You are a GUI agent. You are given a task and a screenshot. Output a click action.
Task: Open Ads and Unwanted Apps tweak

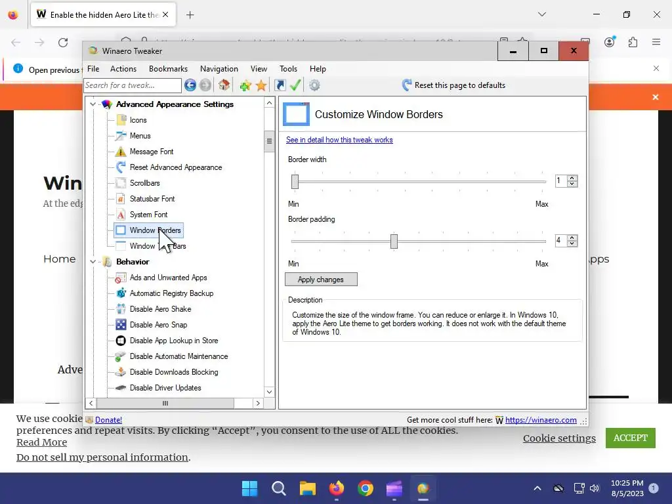click(x=169, y=278)
